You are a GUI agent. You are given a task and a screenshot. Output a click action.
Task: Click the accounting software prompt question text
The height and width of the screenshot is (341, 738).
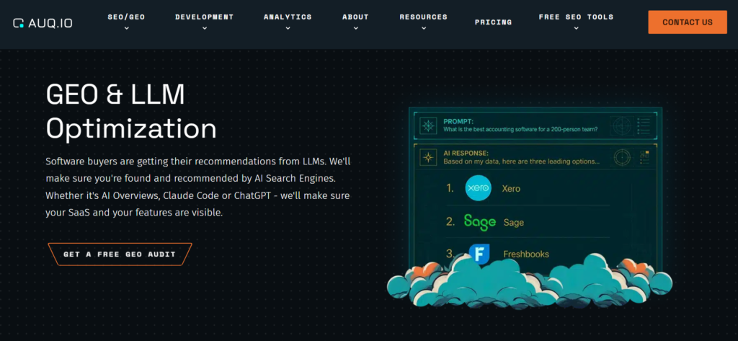point(520,129)
